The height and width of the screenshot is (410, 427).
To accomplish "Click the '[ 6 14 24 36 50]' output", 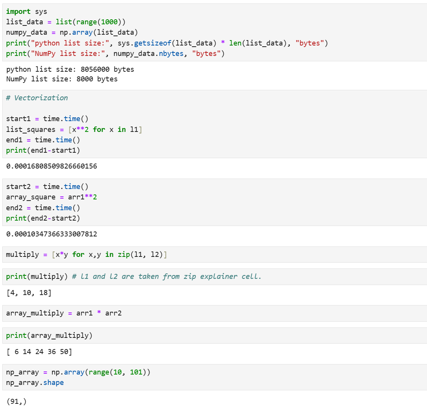I will [x=39, y=352].
